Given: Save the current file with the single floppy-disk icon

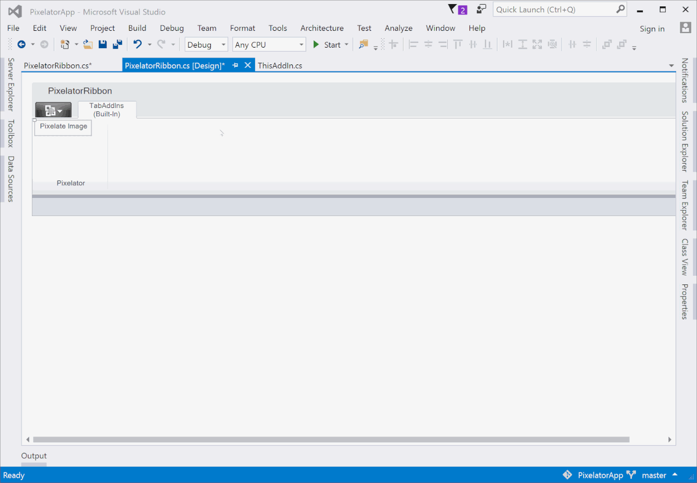Looking at the screenshot, I should click(103, 45).
